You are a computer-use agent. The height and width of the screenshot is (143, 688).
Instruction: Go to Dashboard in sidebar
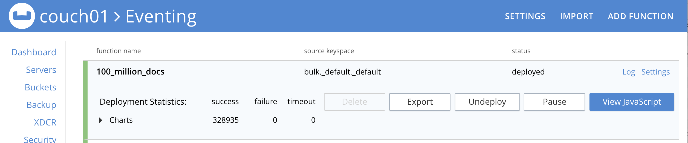click(x=34, y=52)
